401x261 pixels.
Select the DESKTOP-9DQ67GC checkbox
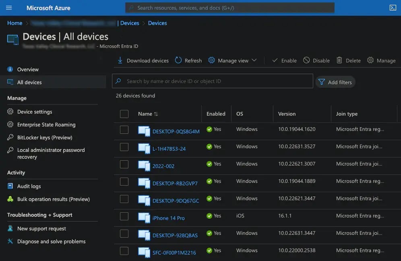(x=124, y=199)
